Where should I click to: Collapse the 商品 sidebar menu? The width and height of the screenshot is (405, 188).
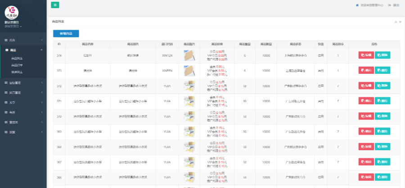23,50
